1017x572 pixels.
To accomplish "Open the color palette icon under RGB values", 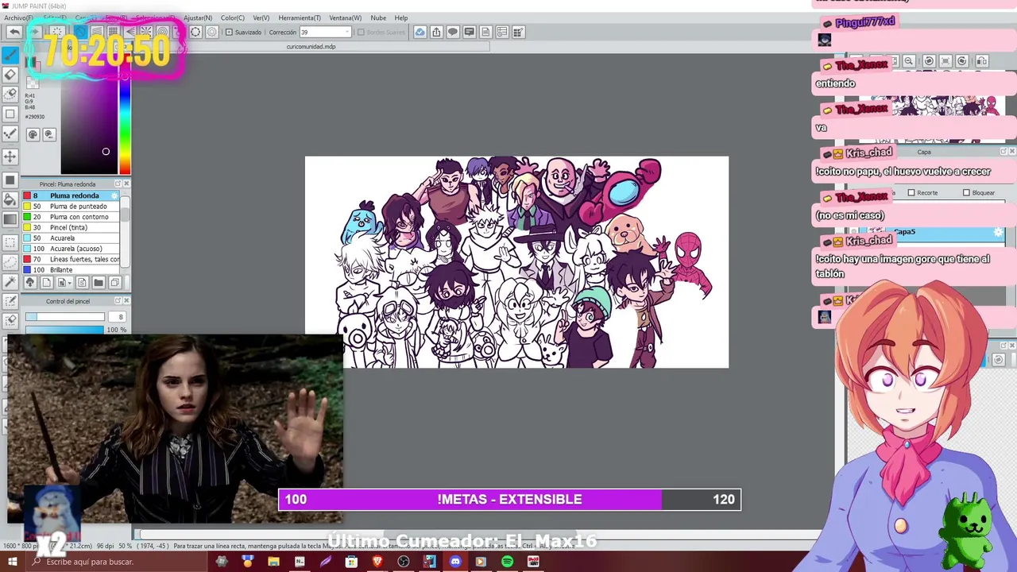I will tap(33, 135).
